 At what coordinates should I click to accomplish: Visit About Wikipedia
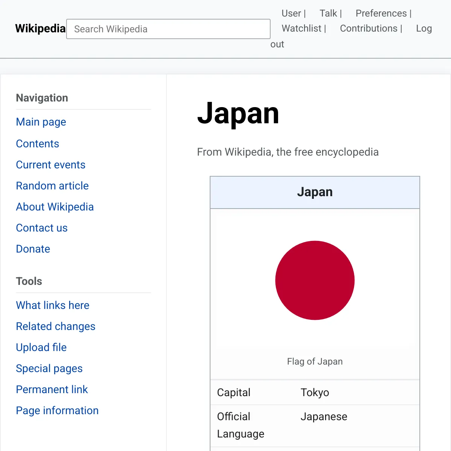tap(54, 207)
